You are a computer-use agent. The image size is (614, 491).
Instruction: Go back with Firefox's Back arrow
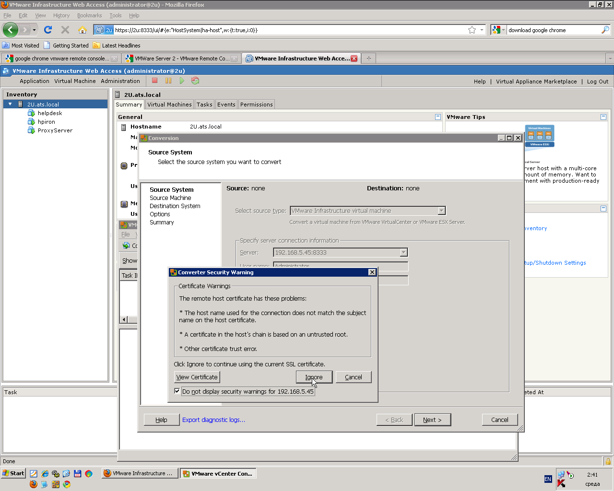[x=11, y=30]
